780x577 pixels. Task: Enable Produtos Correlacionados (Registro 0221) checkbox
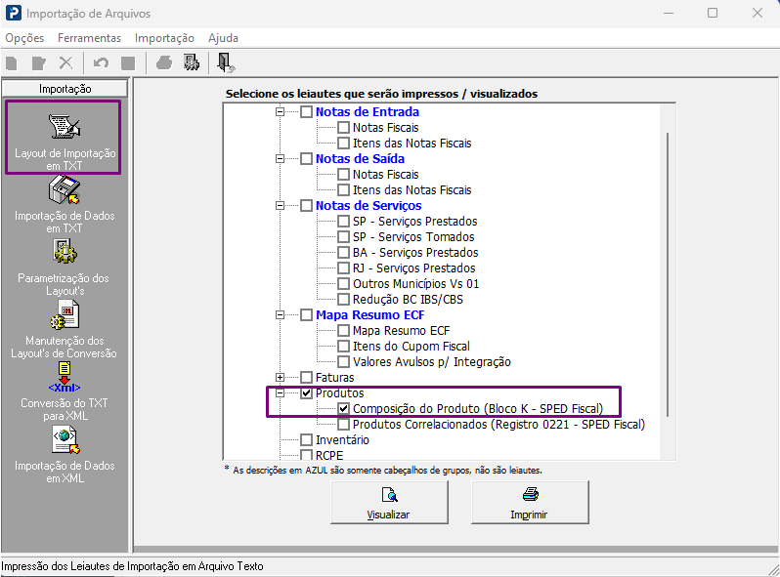pos(343,425)
